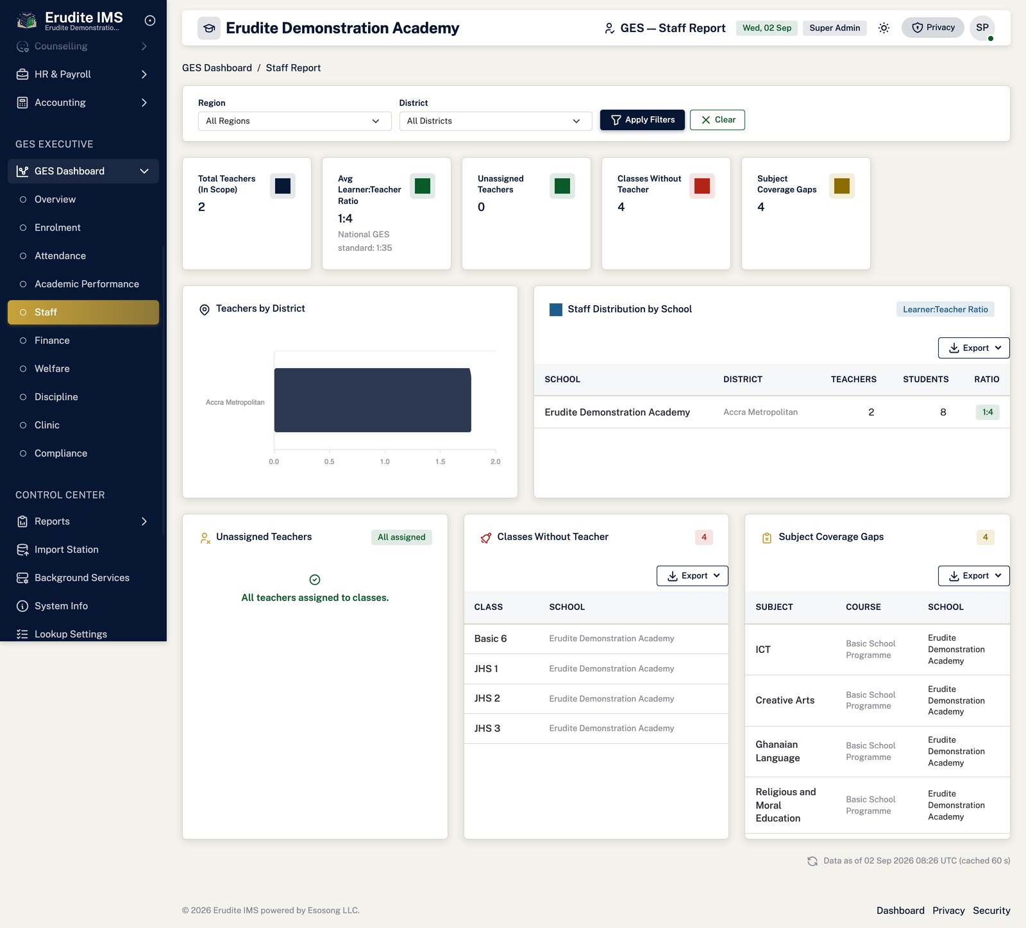This screenshot has height=928, width=1026.
Task: Click the Basic 6 class row
Action: pyautogui.click(x=596, y=639)
